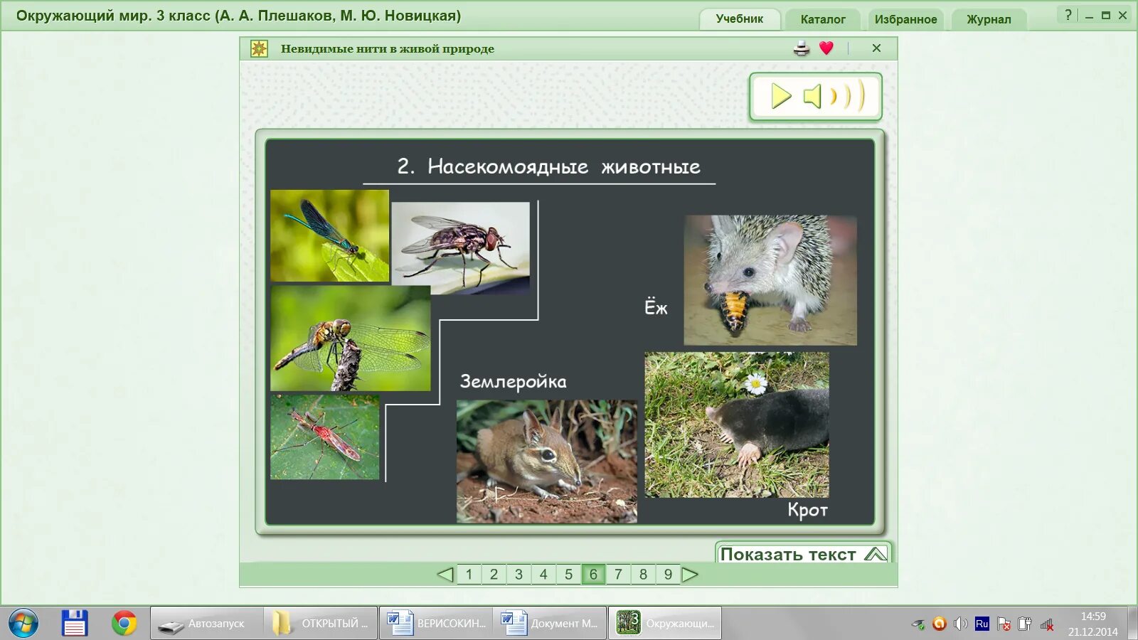Viewport: 1138px width, 640px height.
Task: Play the slide audio narration
Action: coord(781,96)
